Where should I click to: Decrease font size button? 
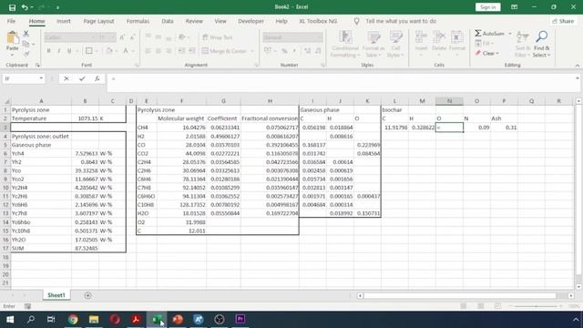pos(132,37)
